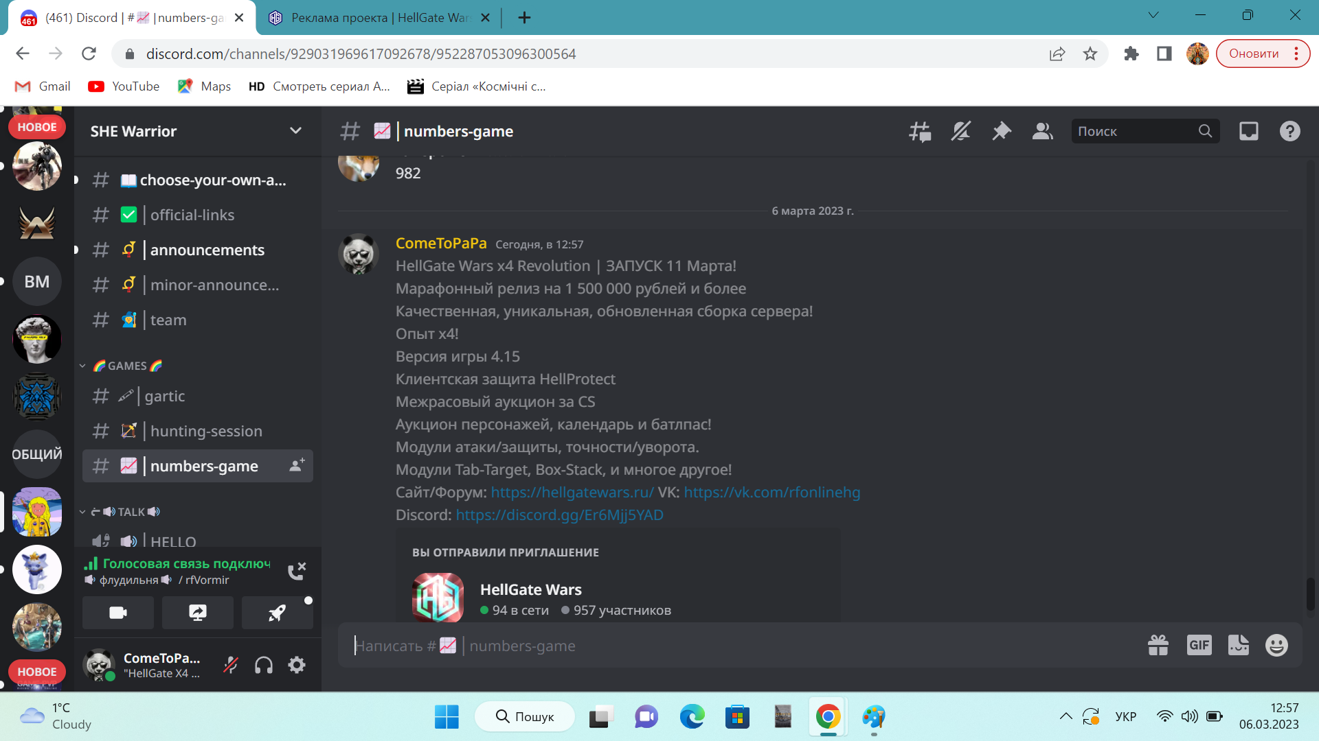Viewport: 1319px width, 741px height.
Task: Click ComeToPaPa username in message
Action: 441,243
